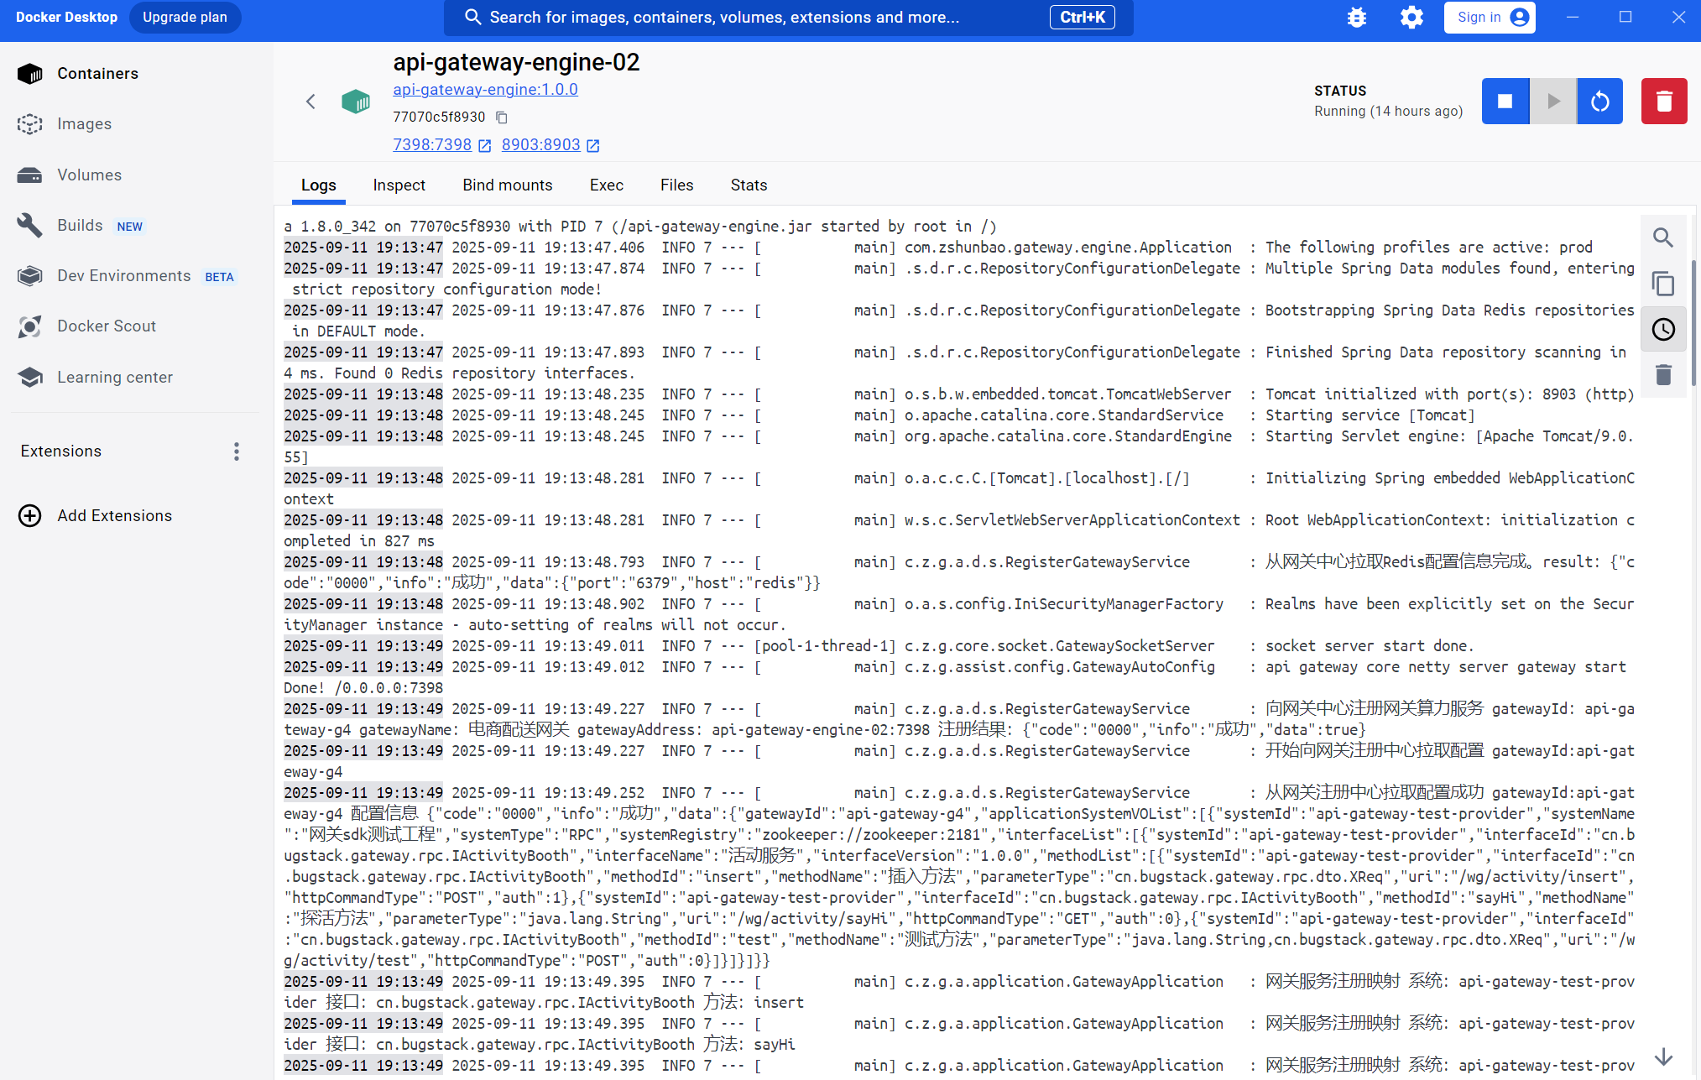
Task: Toggle log timestamps with the clock icon
Action: 1662,329
